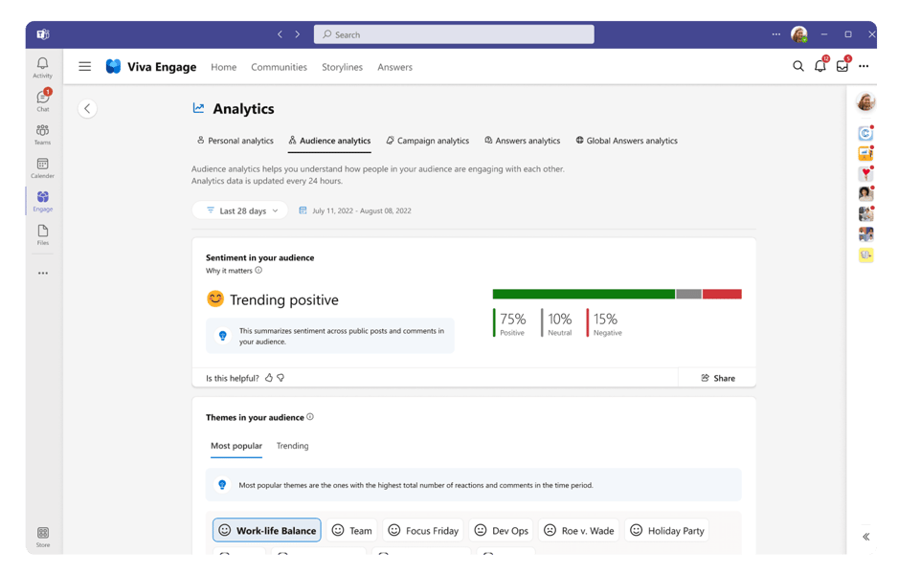Image resolution: width=898 pixels, height=574 pixels.
Task: Click the Why it matters text
Action: 229,270
